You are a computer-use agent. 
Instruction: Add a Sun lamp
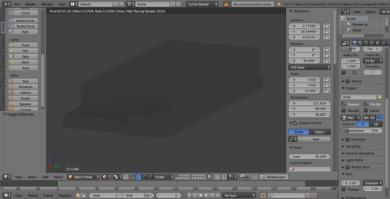(23, 51)
